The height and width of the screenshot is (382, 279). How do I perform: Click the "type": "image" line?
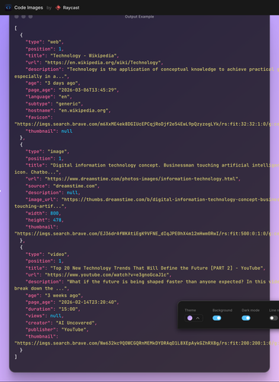pyautogui.click(x=47, y=151)
